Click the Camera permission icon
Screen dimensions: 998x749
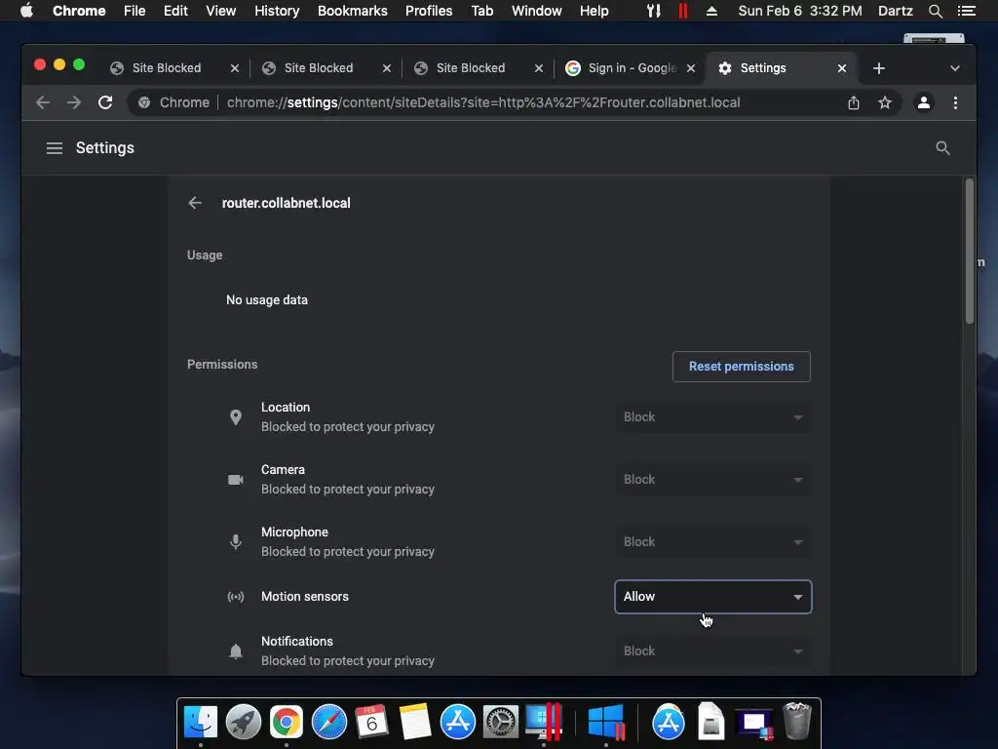(x=236, y=480)
